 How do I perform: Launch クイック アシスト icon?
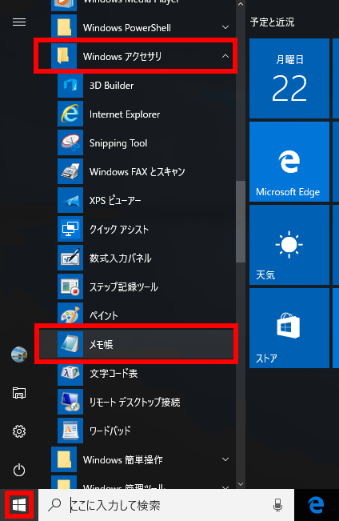[x=70, y=229]
